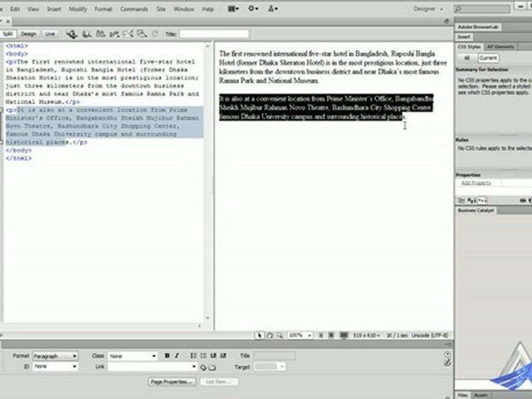Viewport: 532px width, 399px height.
Task: Click the Unordered List icon in Properties
Action: click(x=193, y=356)
